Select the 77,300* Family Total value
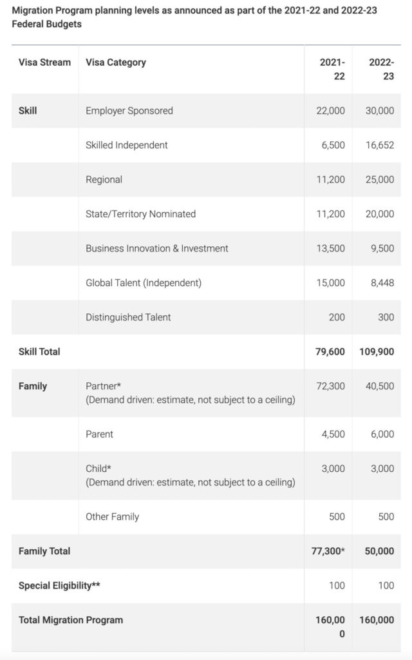The height and width of the screenshot is (660, 412). pos(328,551)
